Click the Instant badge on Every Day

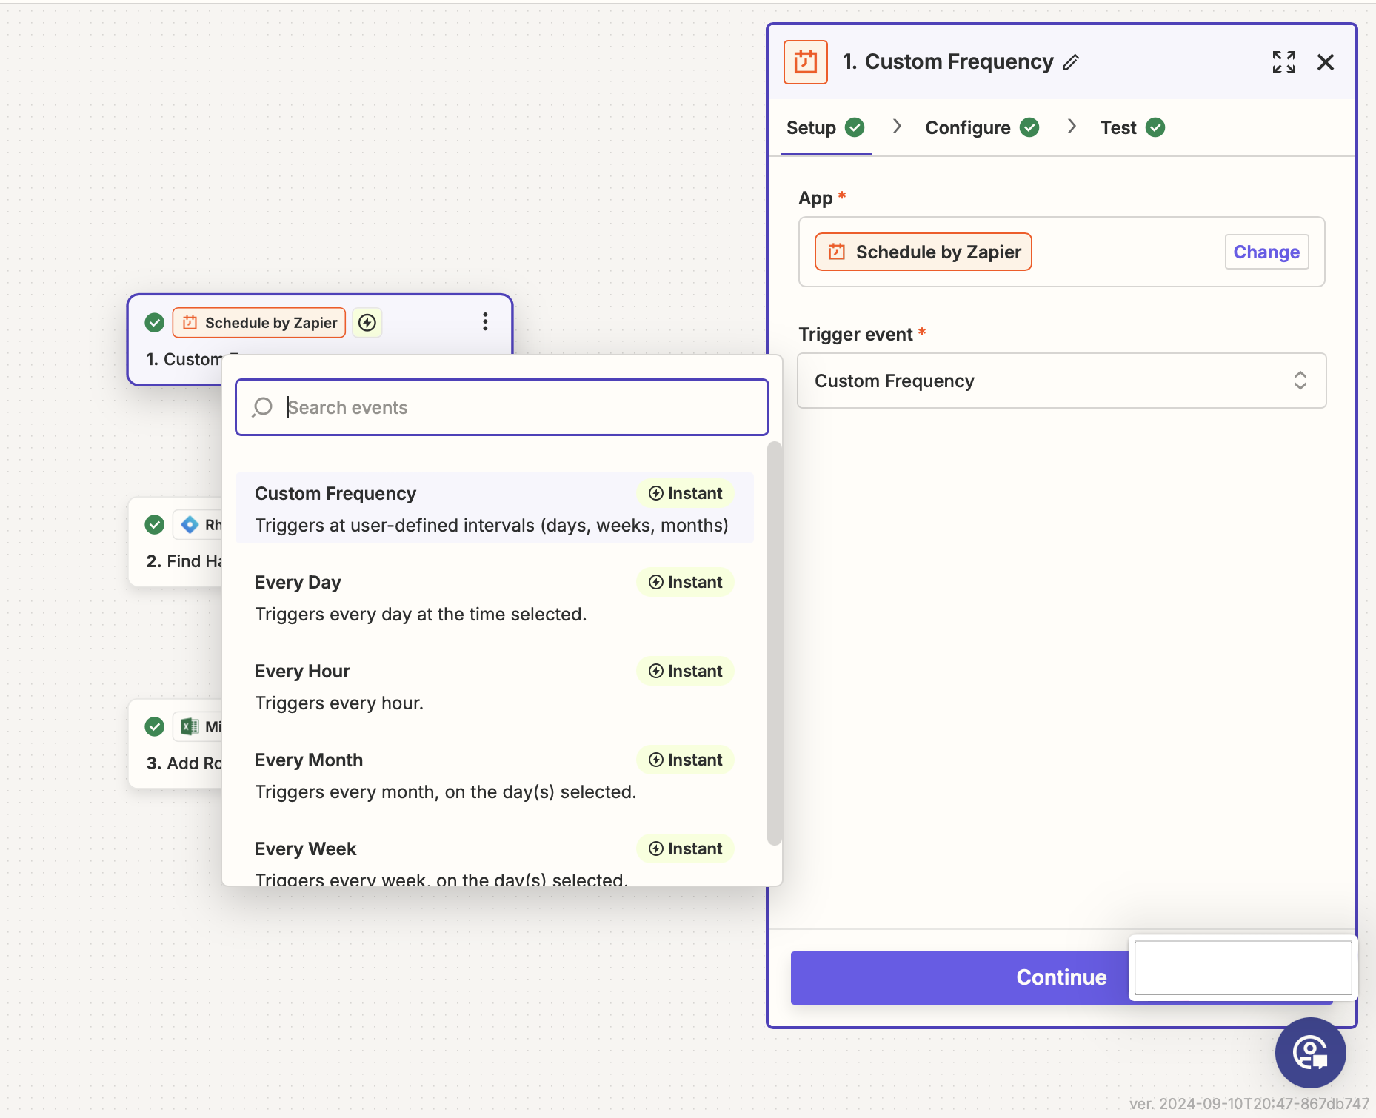[x=685, y=582]
